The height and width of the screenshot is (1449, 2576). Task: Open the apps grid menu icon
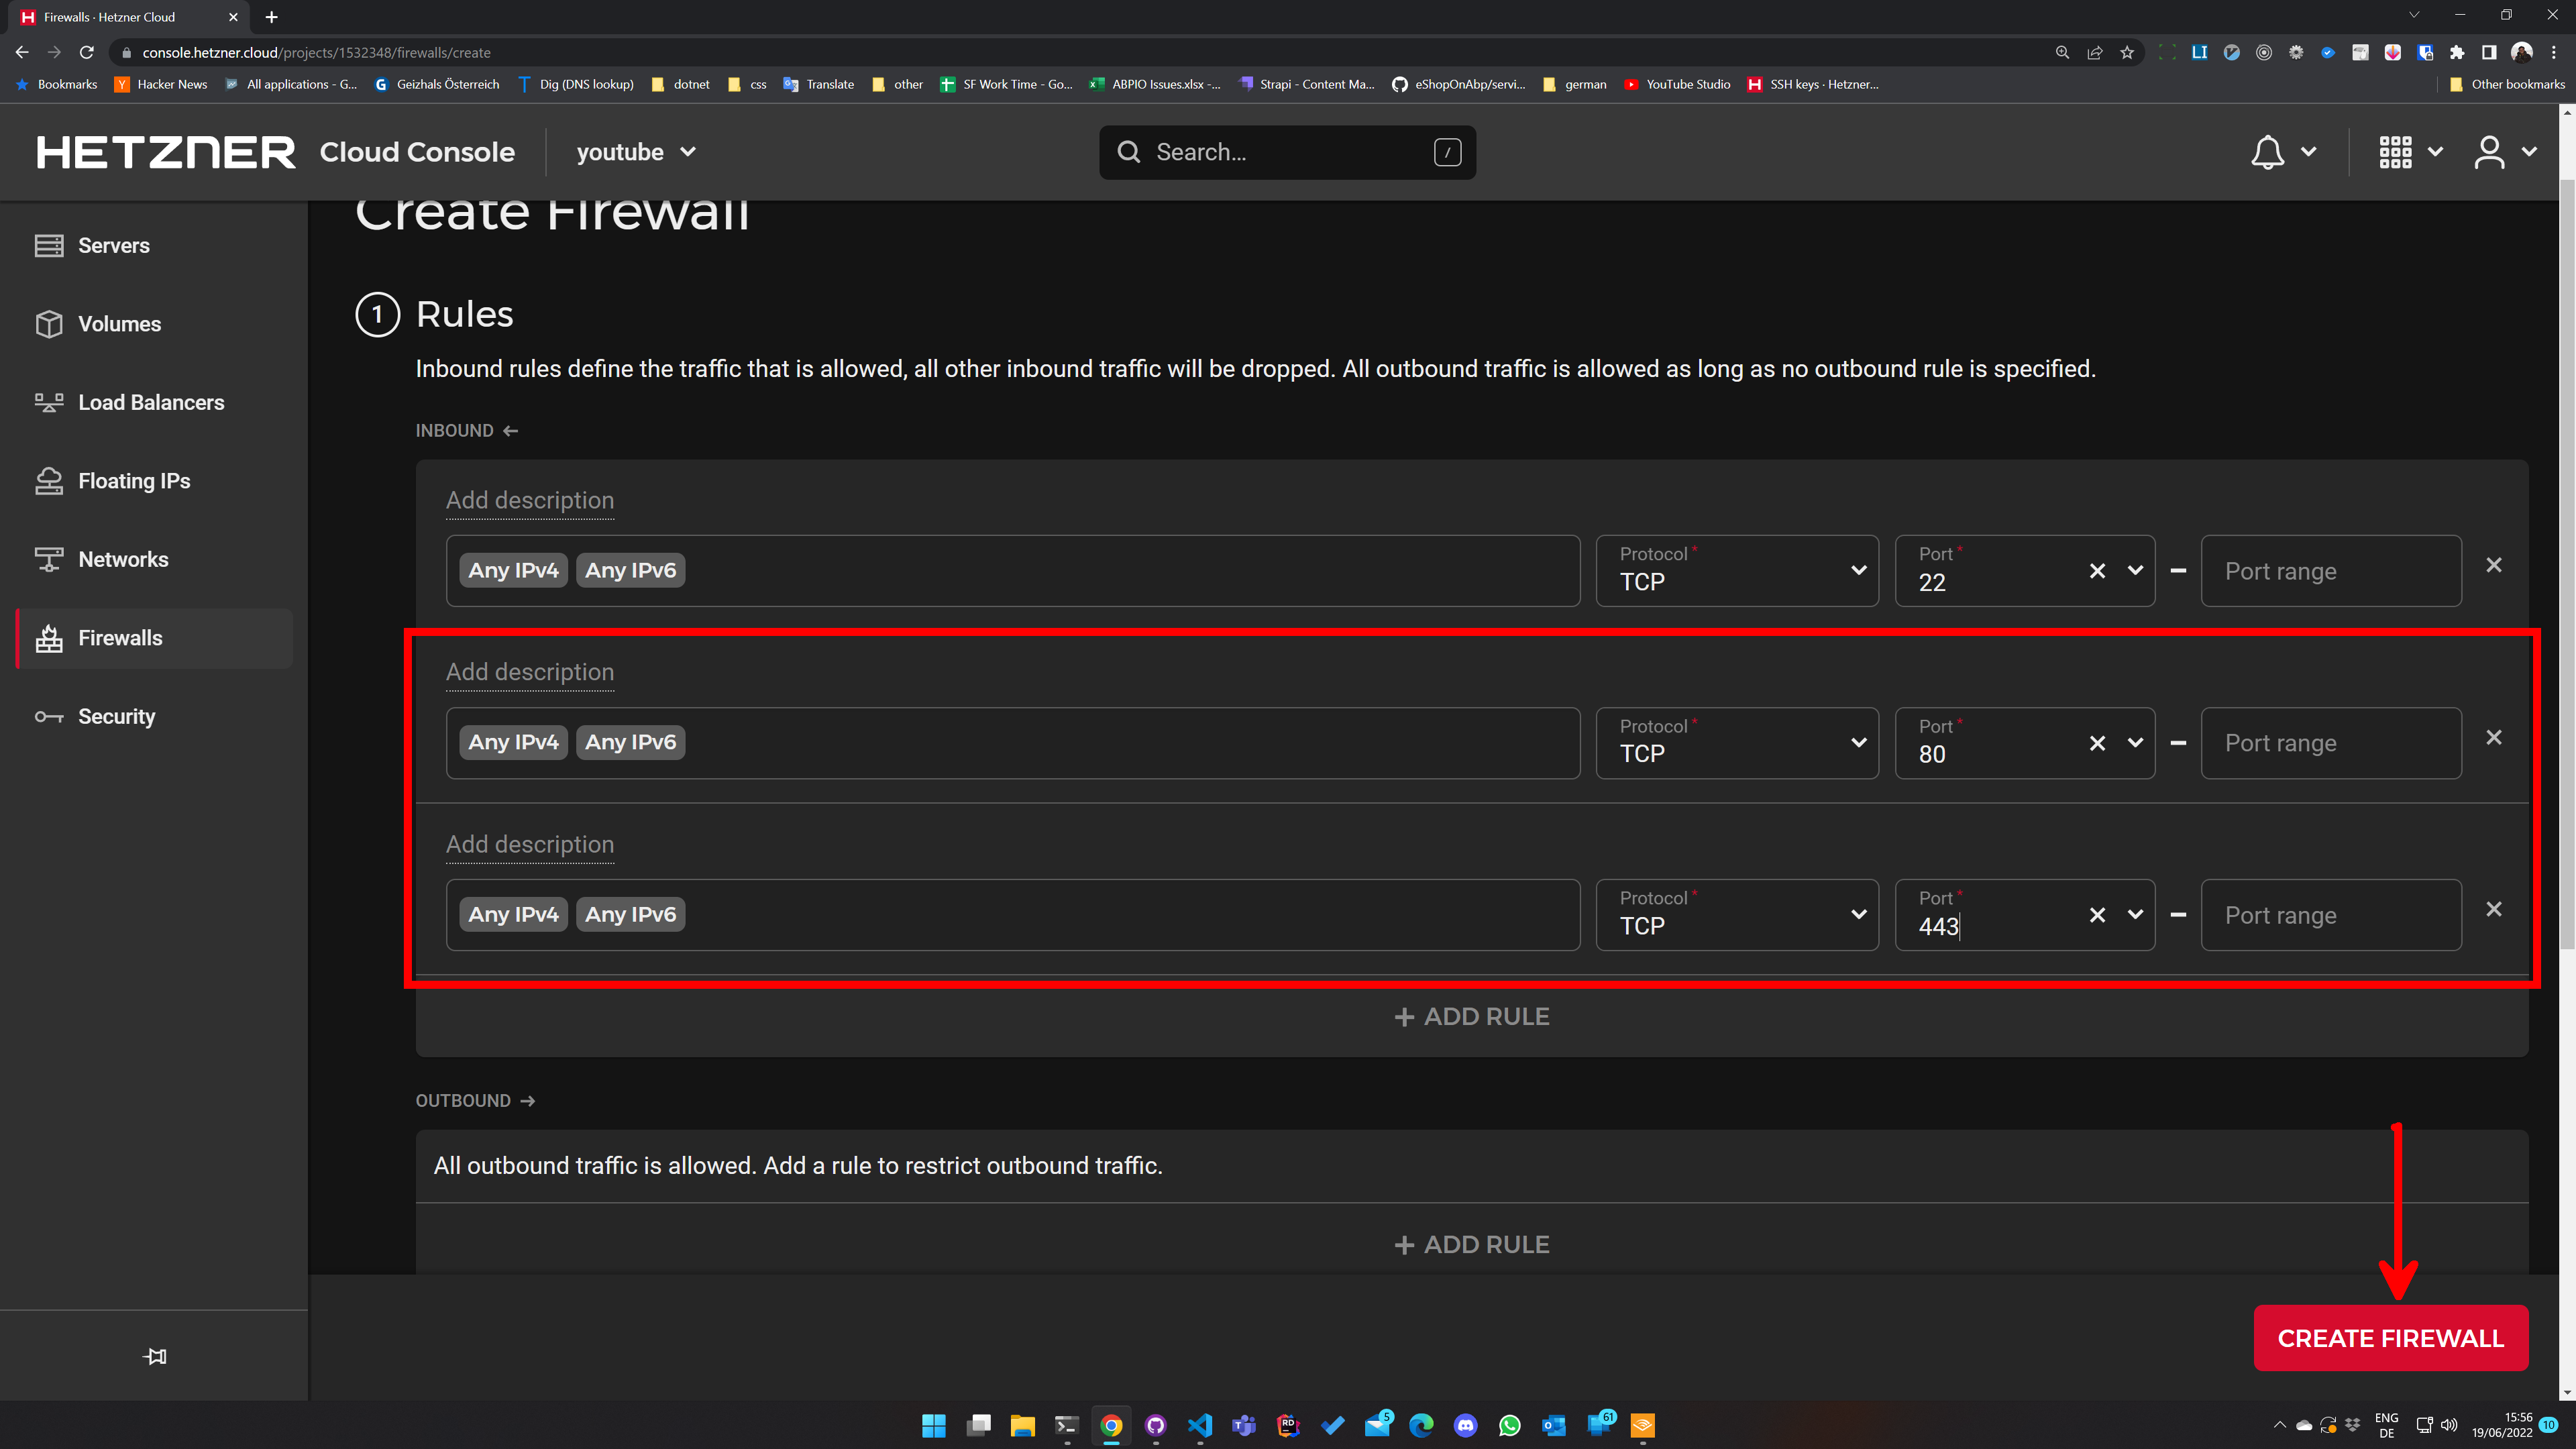click(2395, 152)
